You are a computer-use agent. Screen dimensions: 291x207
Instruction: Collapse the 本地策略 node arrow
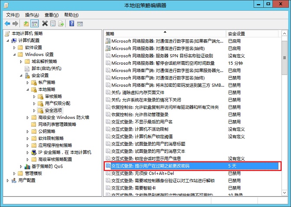28,89
